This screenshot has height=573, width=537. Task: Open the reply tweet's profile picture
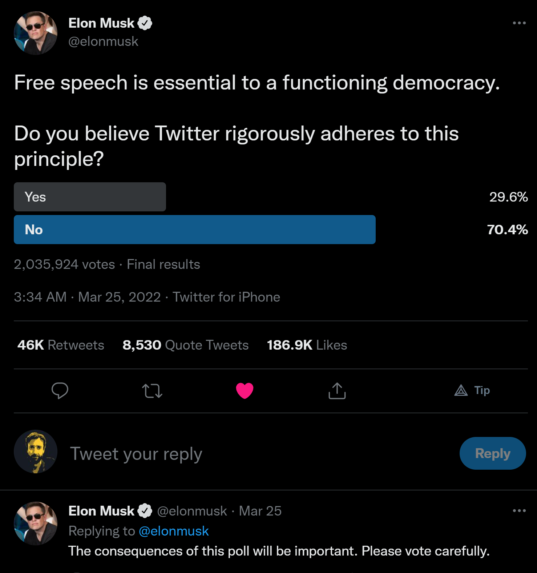click(x=36, y=523)
